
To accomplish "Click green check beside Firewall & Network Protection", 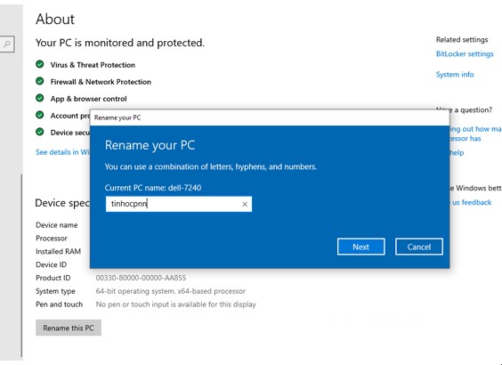I will click(x=40, y=81).
